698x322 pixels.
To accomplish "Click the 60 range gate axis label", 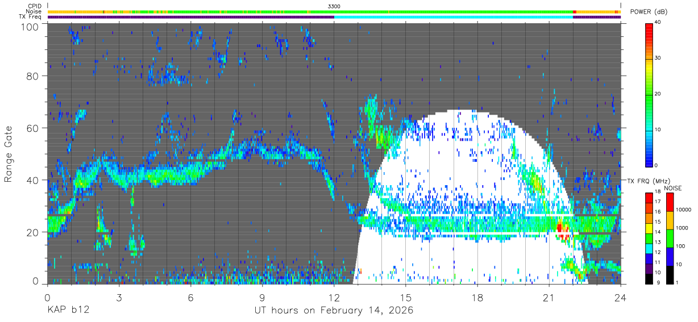I will (33, 128).
